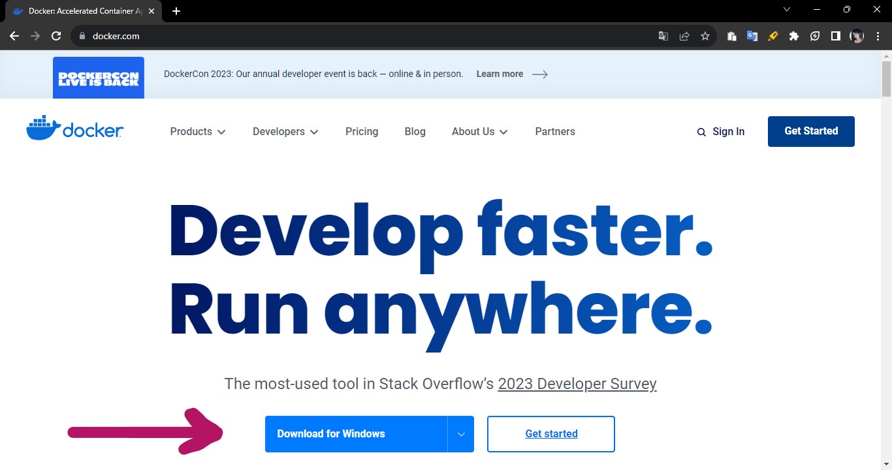Go to the Blog page
The image size is (892, 470).
click(x=415, y=131)
